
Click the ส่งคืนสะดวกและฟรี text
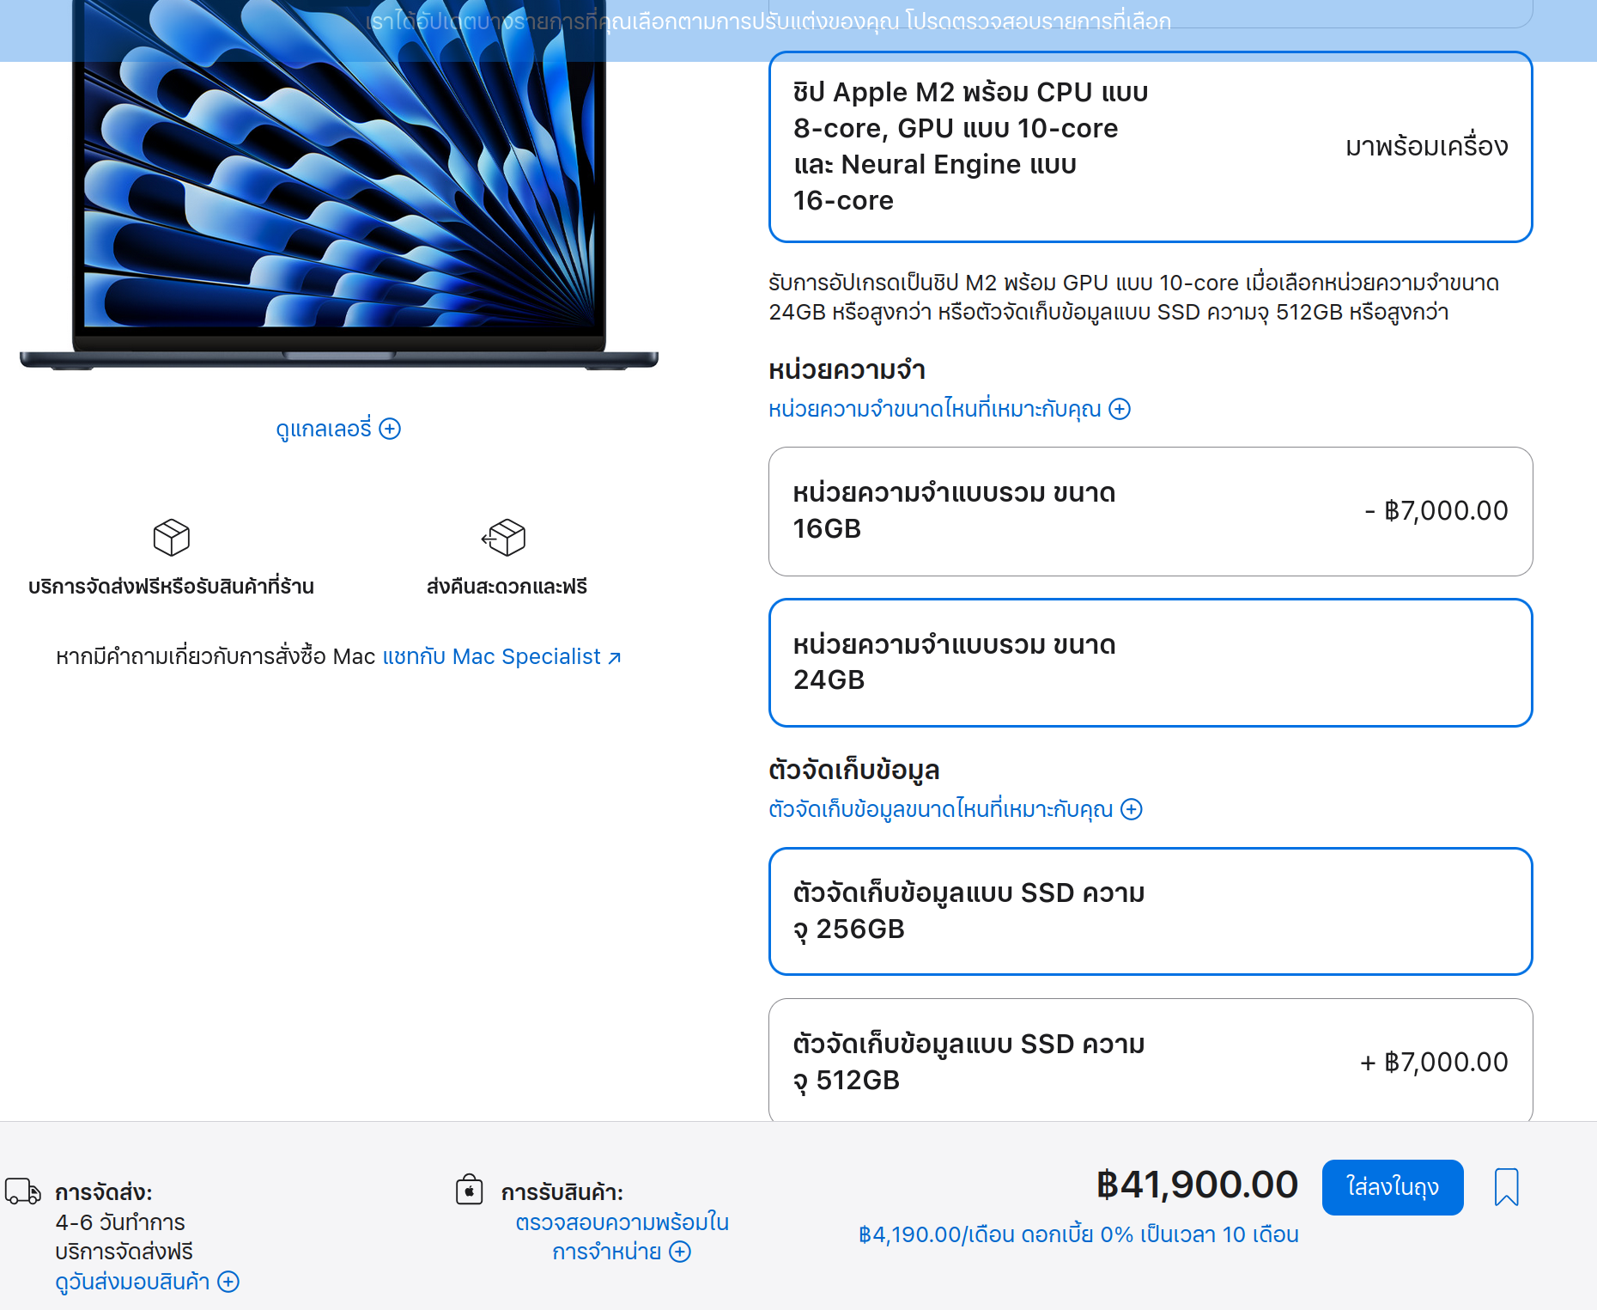pos(507,587)
